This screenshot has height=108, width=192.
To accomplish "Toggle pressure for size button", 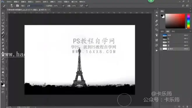I will tap(87, 6).
